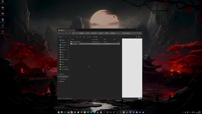This screenshot has height=114, width=202.
Task: Open a new tab with the plus button
Action: (77, 30)
